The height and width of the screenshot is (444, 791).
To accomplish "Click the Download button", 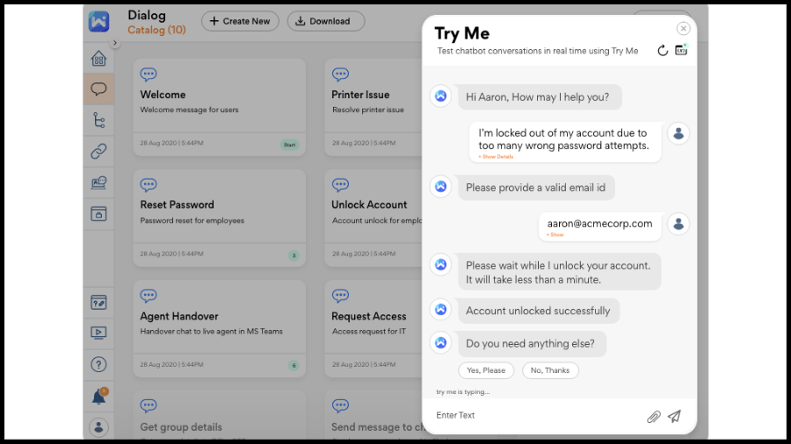I will click(325, 21).
